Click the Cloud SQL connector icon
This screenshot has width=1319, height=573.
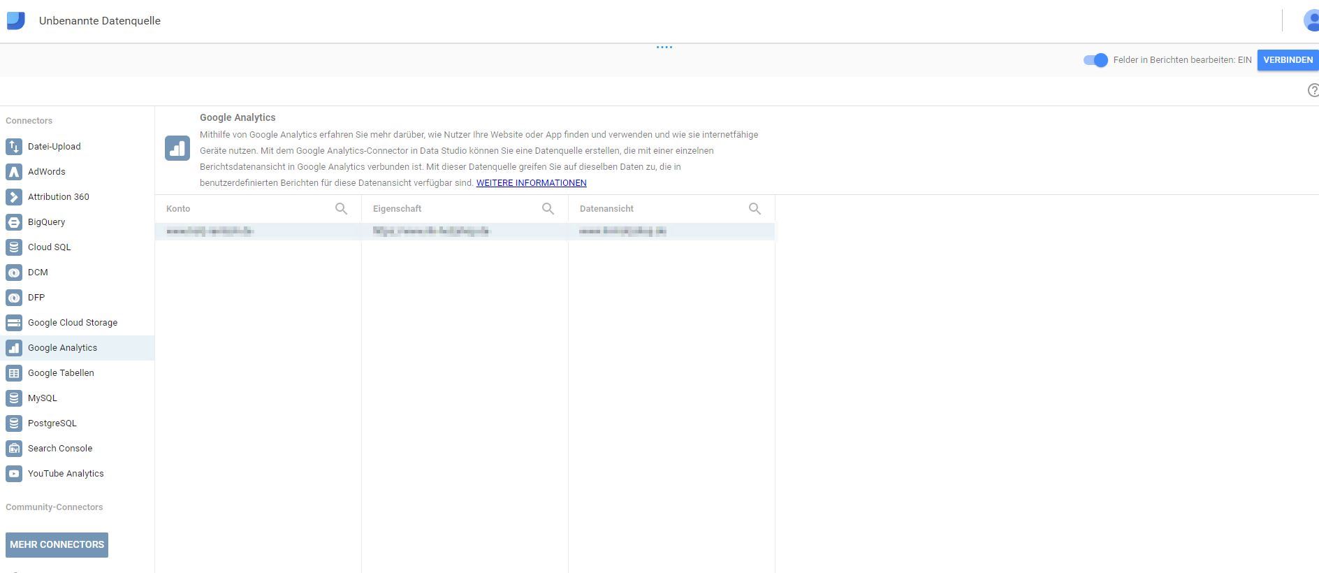(14, 247)
